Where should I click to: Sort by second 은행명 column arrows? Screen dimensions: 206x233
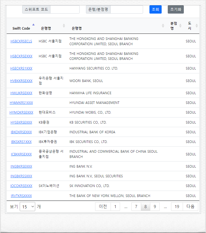(163, 26)
